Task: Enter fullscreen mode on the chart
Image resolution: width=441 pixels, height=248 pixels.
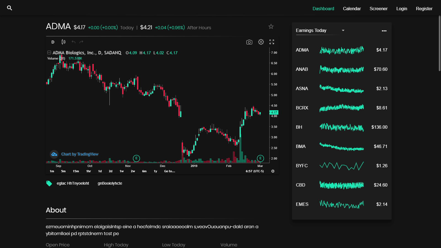Action: point(272,42)
